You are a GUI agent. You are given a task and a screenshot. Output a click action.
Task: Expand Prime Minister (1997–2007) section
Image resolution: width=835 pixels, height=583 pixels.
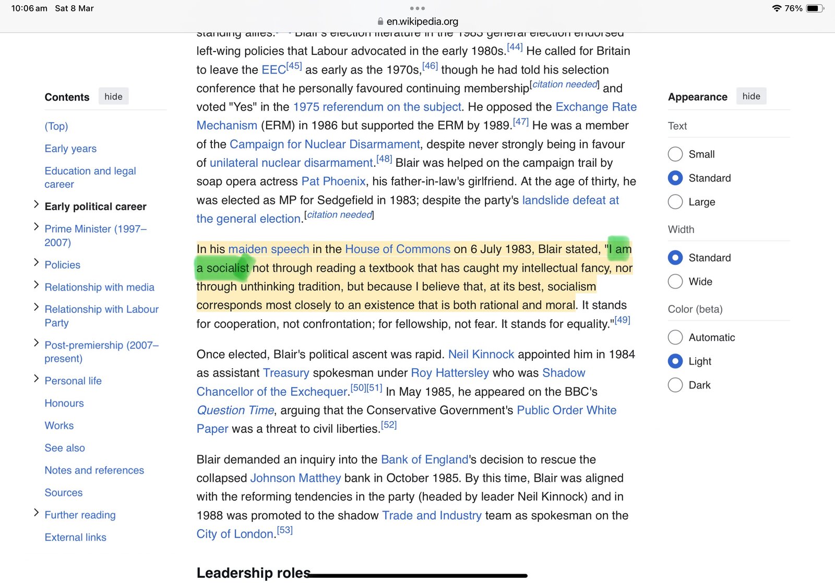pyautogui.click(x=36, y=227)
